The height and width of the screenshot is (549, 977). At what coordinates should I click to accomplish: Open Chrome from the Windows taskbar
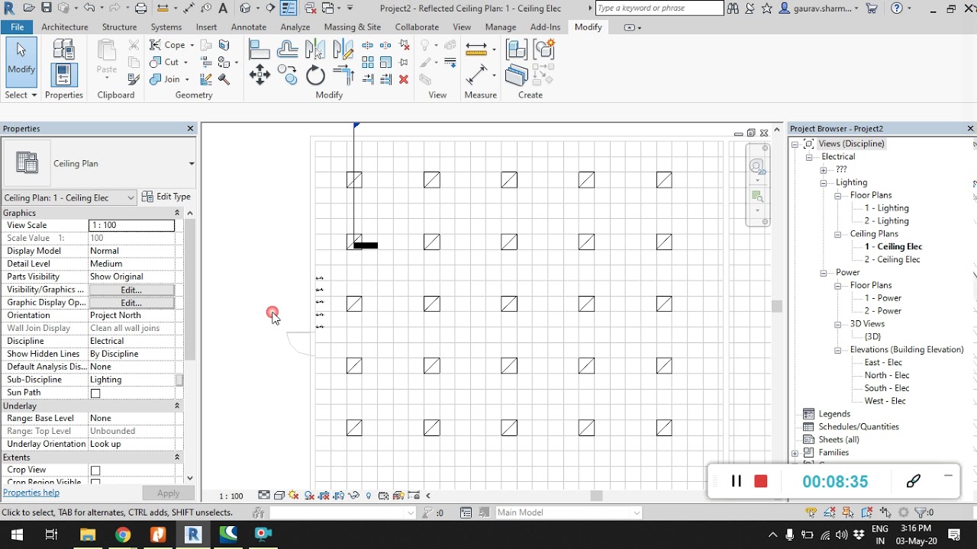click(123, 535)
